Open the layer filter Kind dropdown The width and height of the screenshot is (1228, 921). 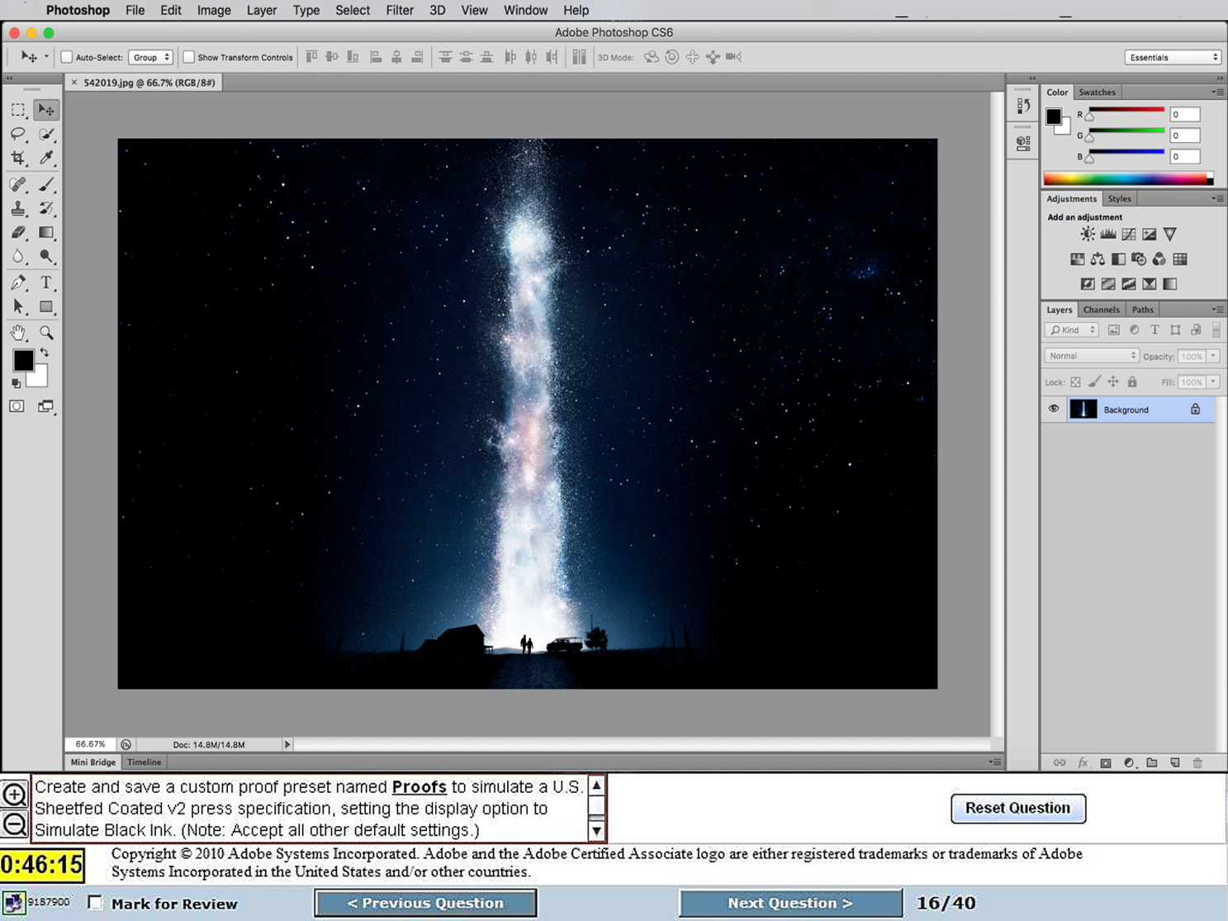pyautogui.click(x=1071, y=330)
